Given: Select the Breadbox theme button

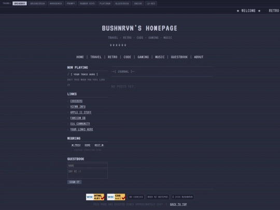Looking at the screenshot, I should 20,4.
